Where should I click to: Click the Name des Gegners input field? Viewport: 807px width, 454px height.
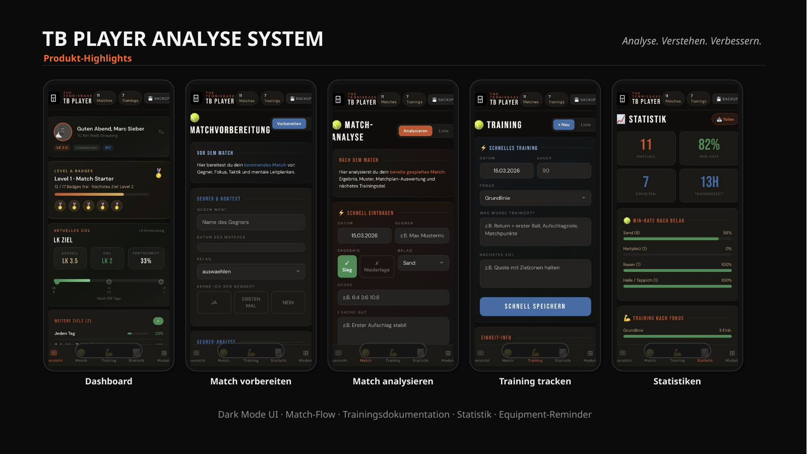251,222
